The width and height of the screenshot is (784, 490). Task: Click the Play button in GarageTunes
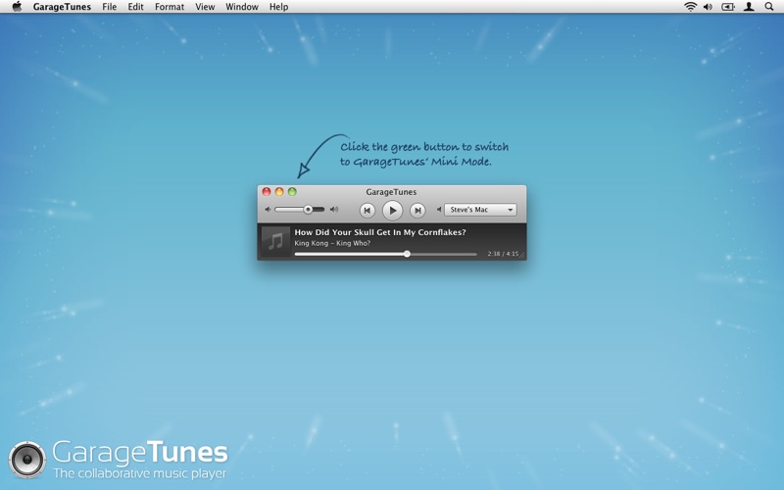tap(393, 211)
